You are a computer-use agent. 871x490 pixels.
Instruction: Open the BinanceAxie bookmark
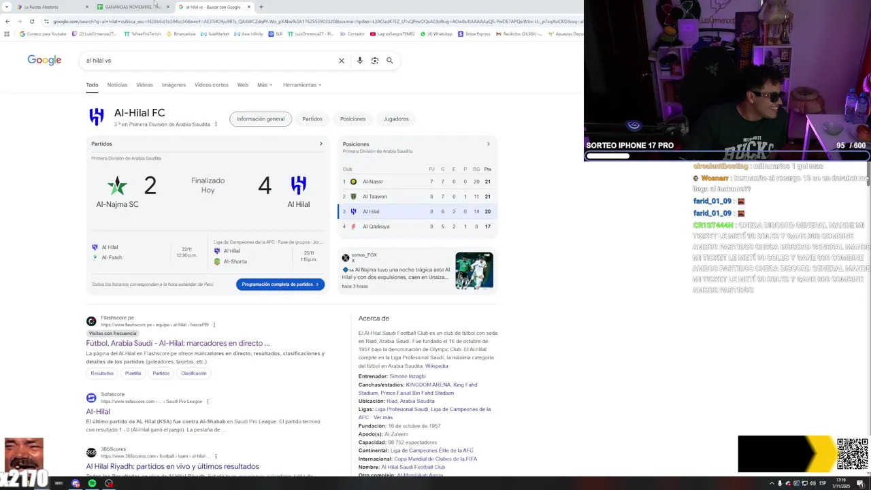coord(180,34)
